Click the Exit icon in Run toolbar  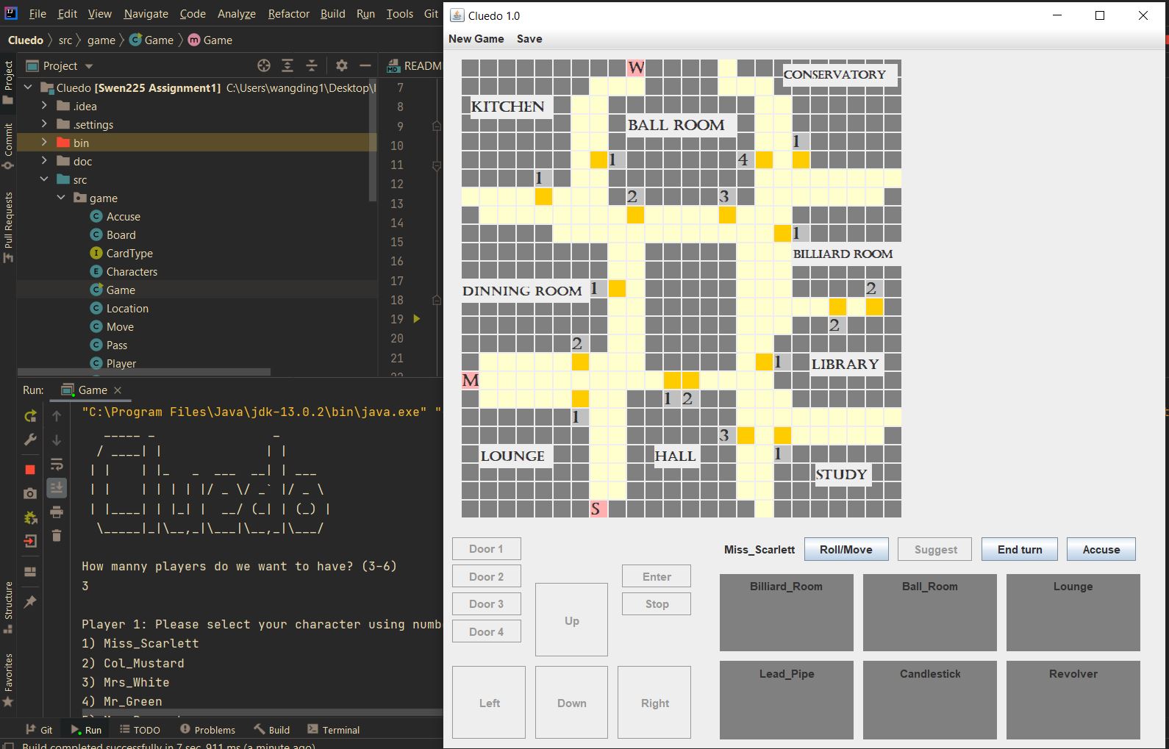30,541
